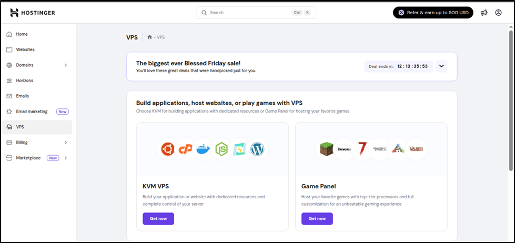Open the announcements megaphone icon
The width and height of the screenshot is (515, 243).
pos(484,13)
